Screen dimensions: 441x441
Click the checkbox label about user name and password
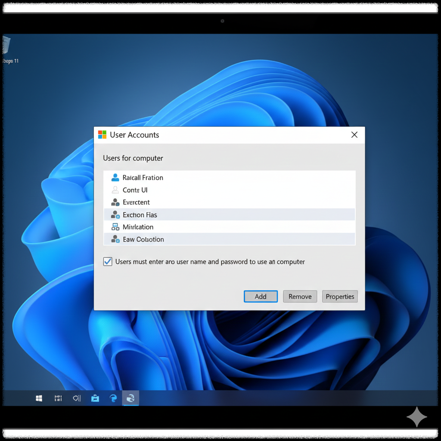210,262
